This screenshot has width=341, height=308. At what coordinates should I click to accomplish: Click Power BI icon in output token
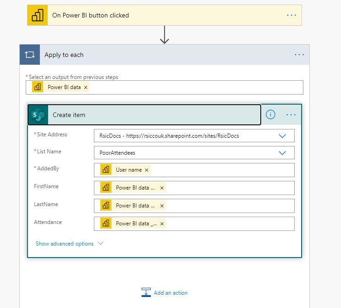tap(38, 87)
